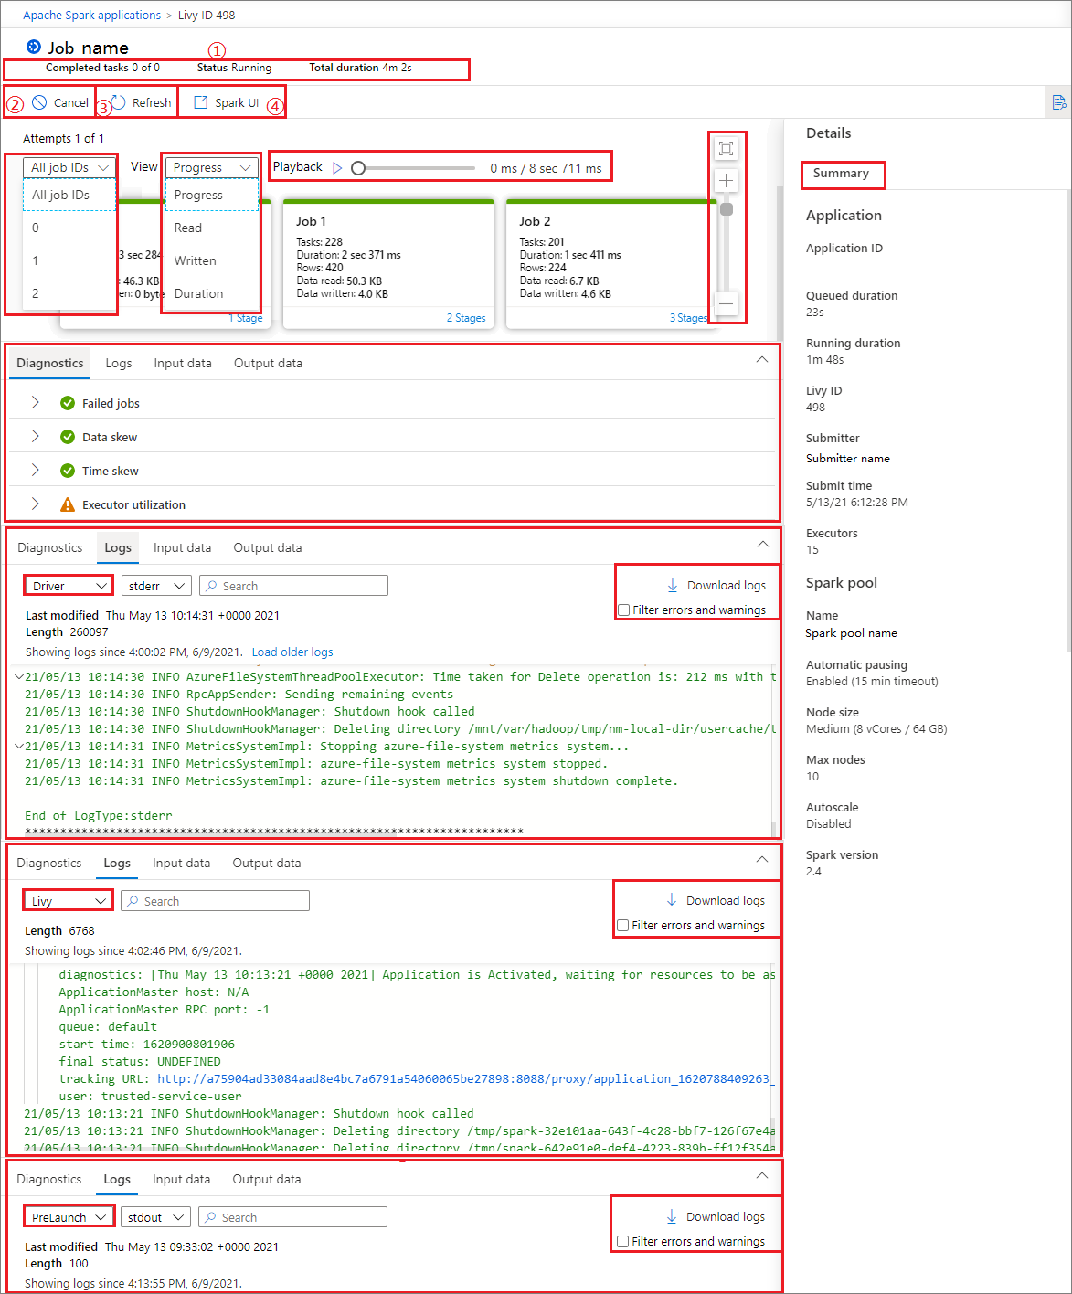Expand the Executor utilization diagnostic
The width and height of the screenshot is (1072, 1294).
tap(35, 504)
